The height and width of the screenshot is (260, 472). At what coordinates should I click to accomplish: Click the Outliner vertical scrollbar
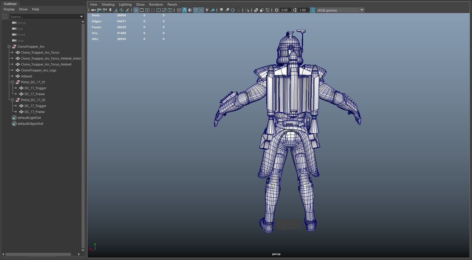click(83, 136)
